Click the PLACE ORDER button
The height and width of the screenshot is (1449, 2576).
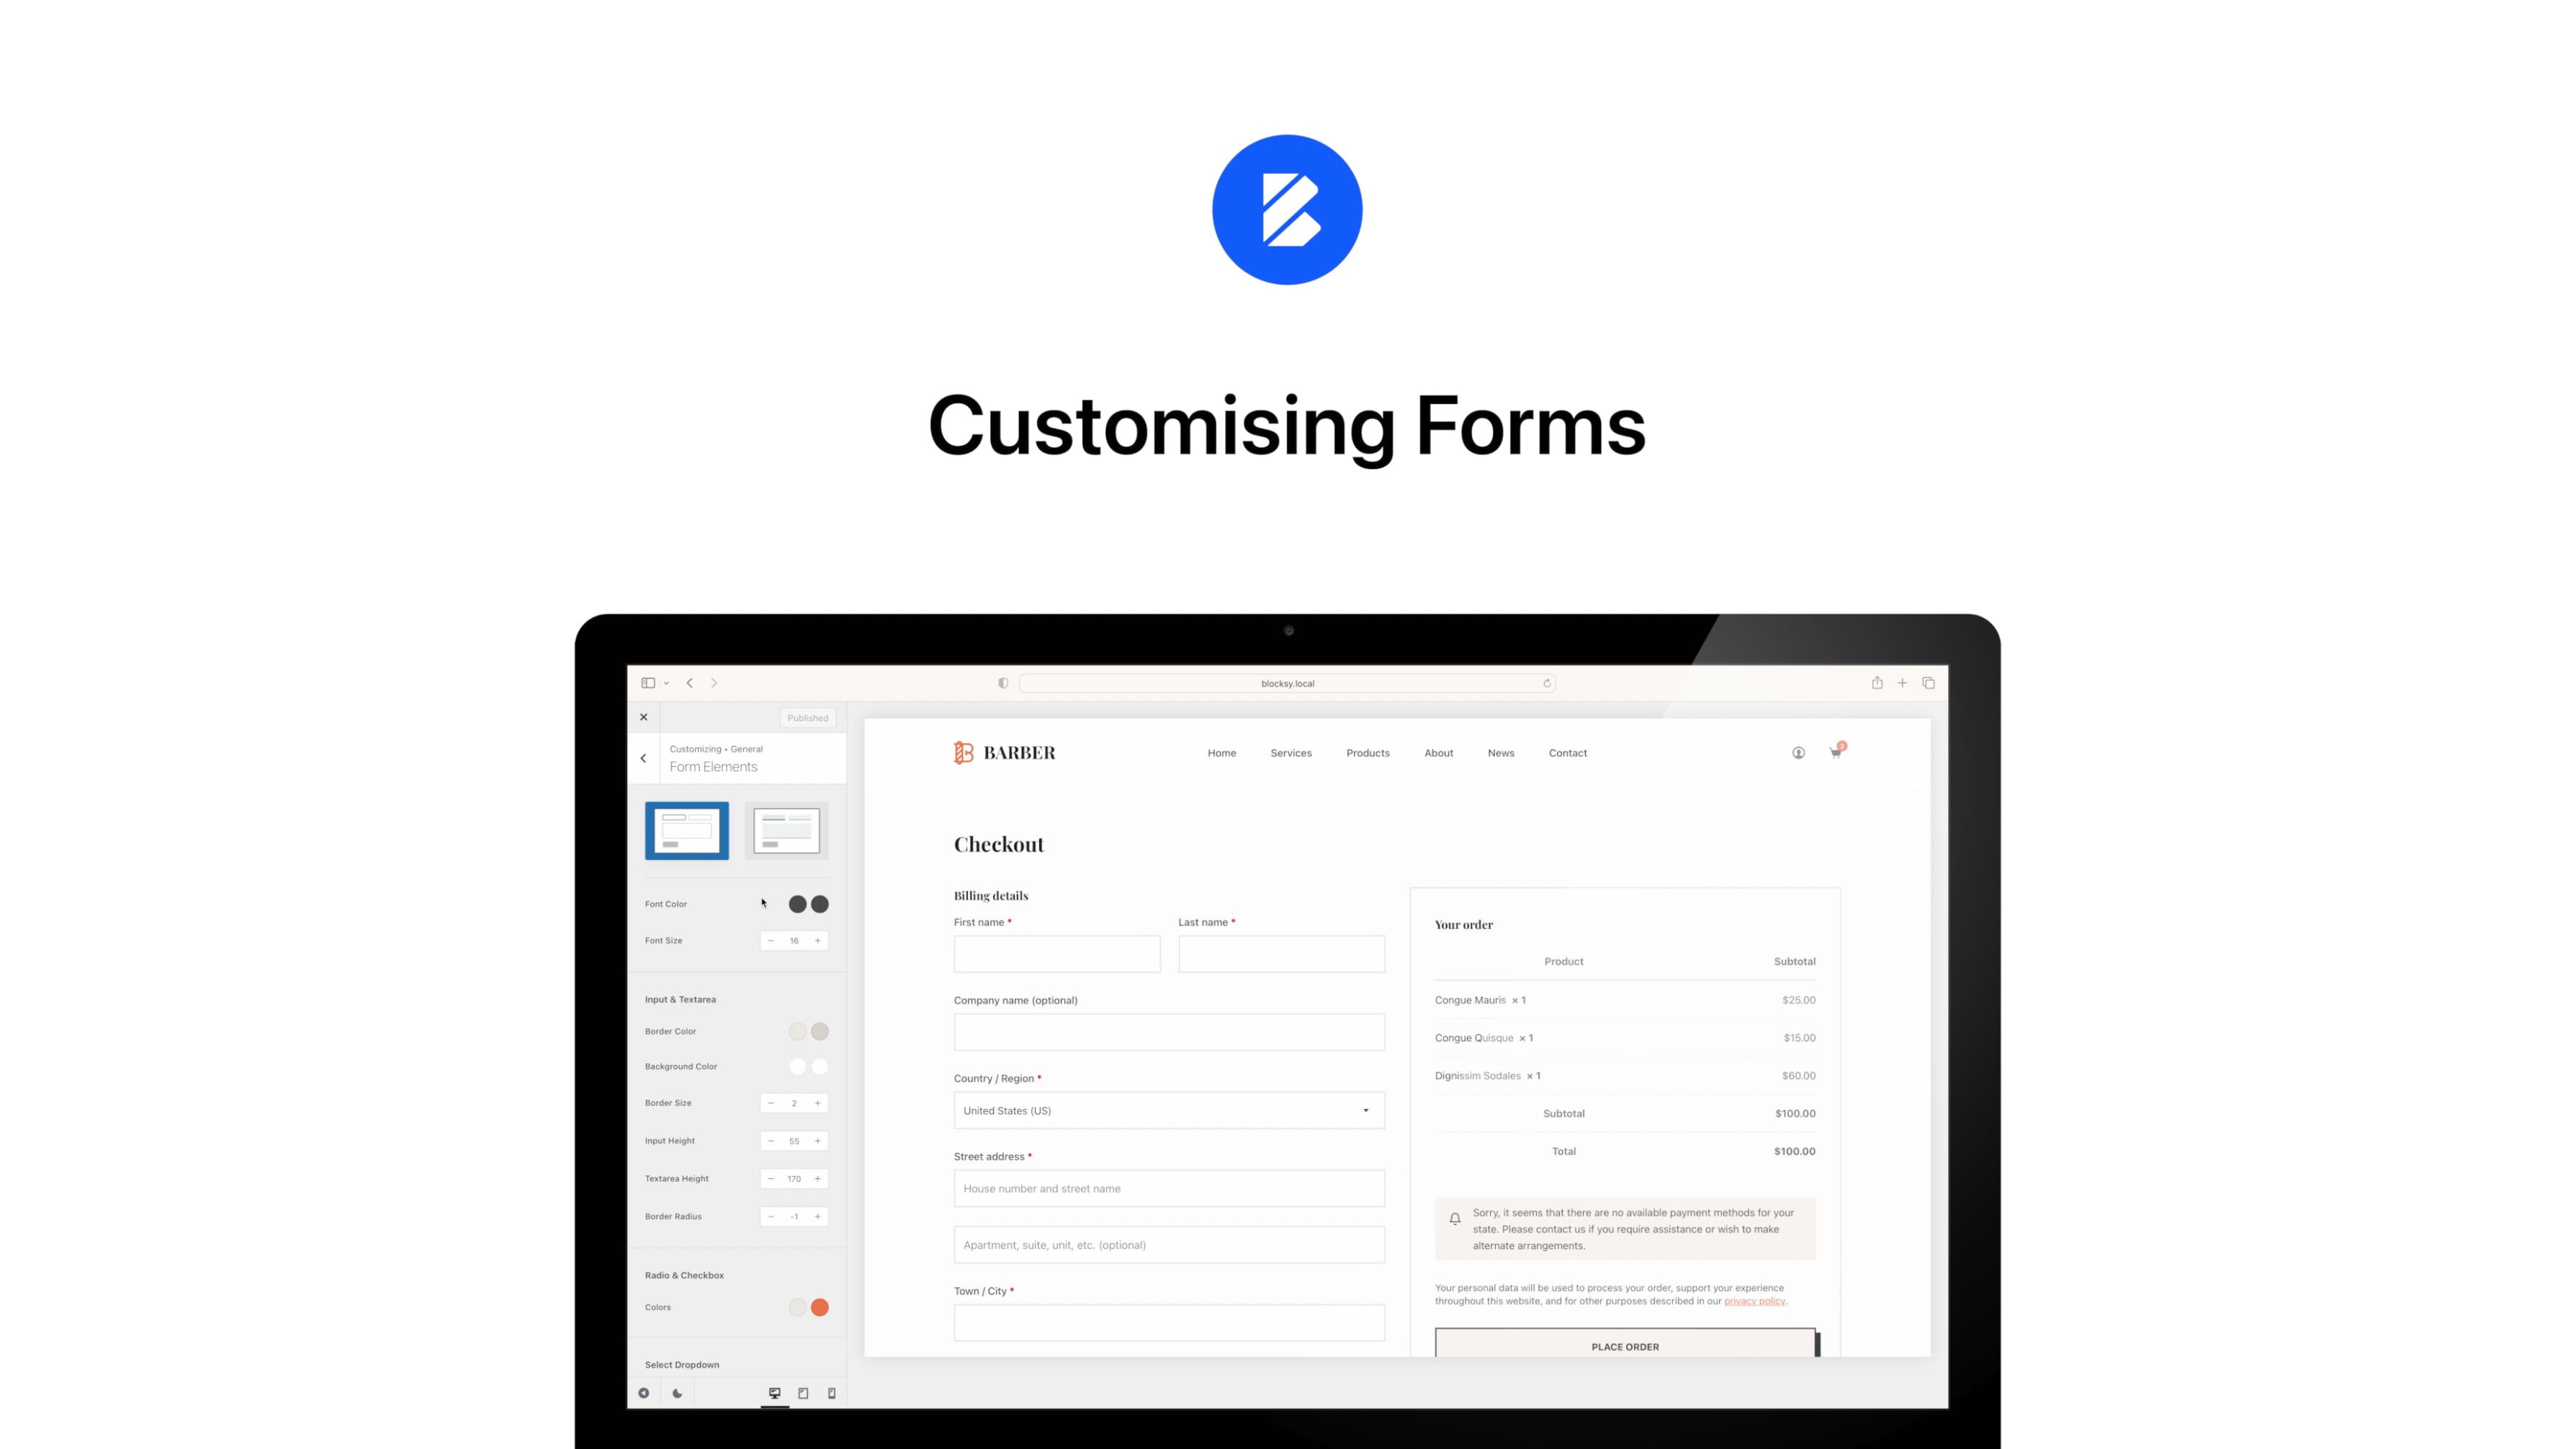tap(1624, 1347)
